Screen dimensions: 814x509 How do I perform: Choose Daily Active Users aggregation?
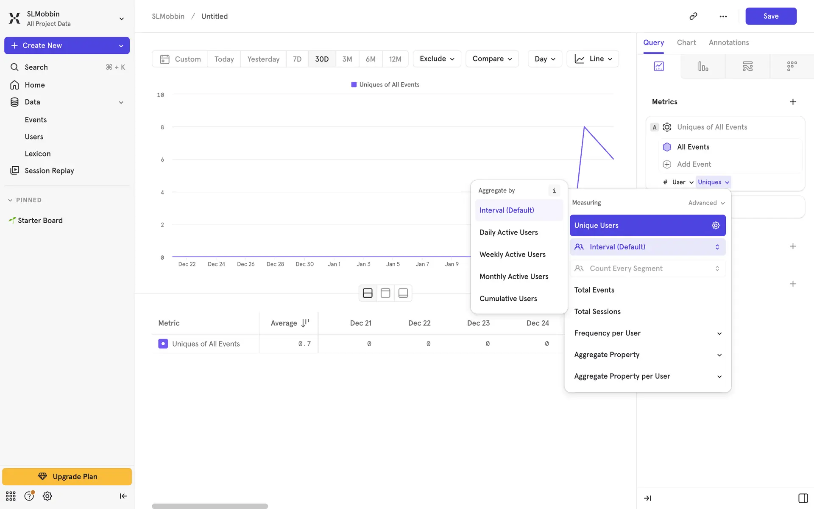[x=508, y=232]
